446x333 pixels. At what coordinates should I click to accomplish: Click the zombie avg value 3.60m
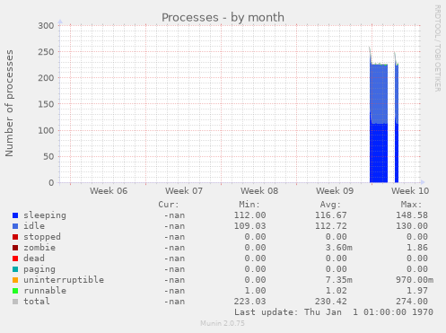coord(339,248)
